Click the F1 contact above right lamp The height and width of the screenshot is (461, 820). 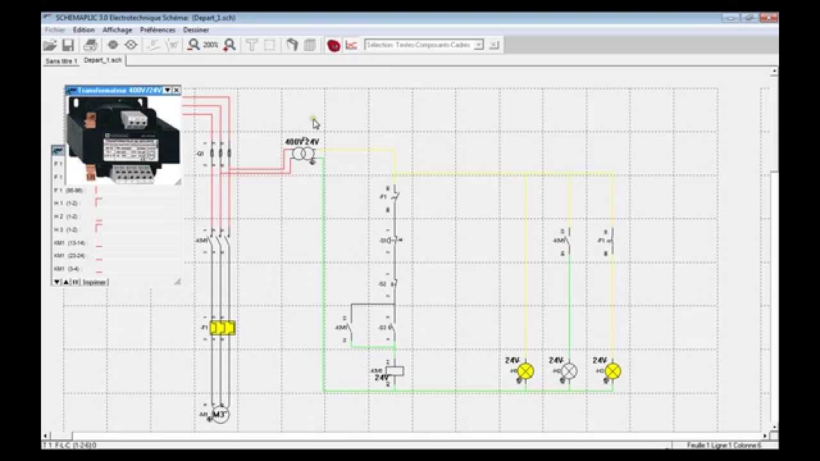611,241
